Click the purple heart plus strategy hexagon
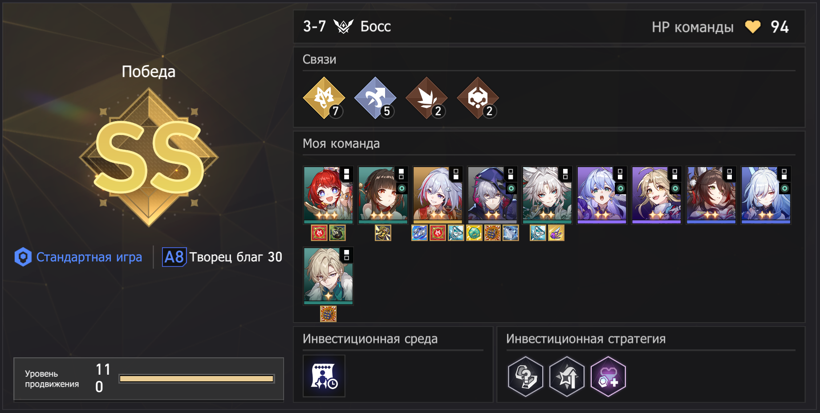This screenshot has width=820, height=413. [x=608, y=376]
